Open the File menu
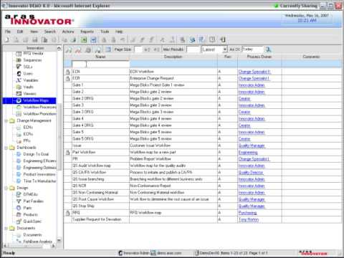The width and height of the screenshot is (344, 258). 8,32
